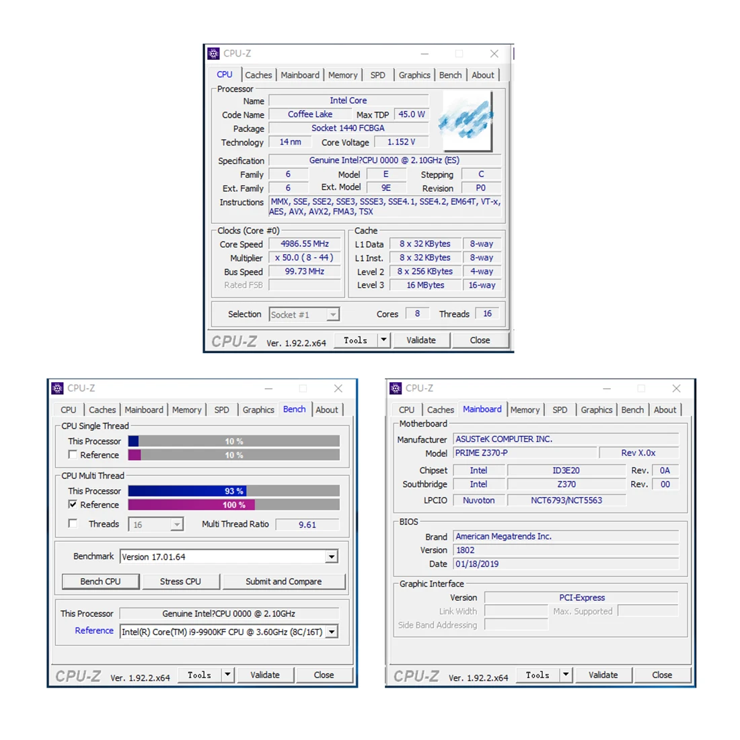Click BIOS Date value 01/18/2019

(565, 564)
